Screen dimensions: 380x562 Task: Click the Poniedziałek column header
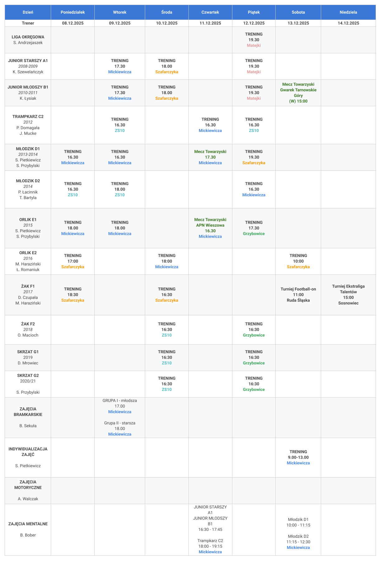point(73,12)
